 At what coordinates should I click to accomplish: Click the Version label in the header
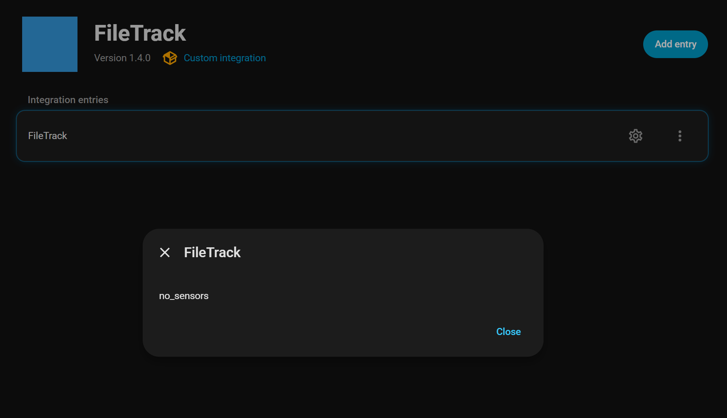point(110,58)
